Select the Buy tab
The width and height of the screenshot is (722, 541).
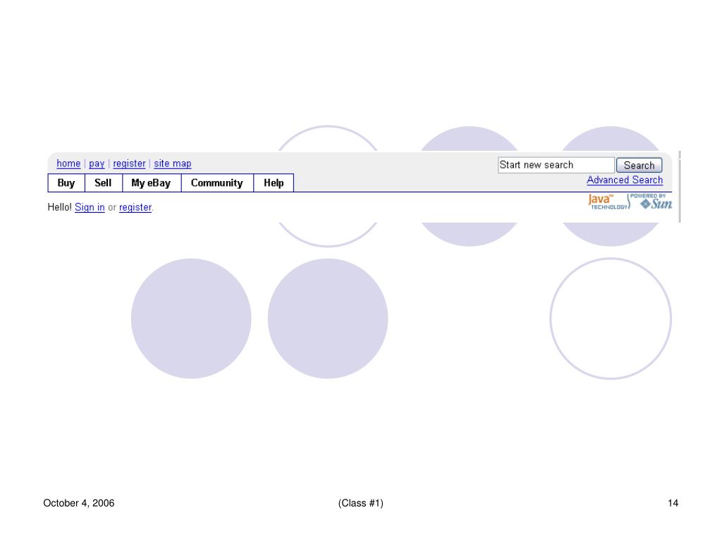[x=66, y=183]
